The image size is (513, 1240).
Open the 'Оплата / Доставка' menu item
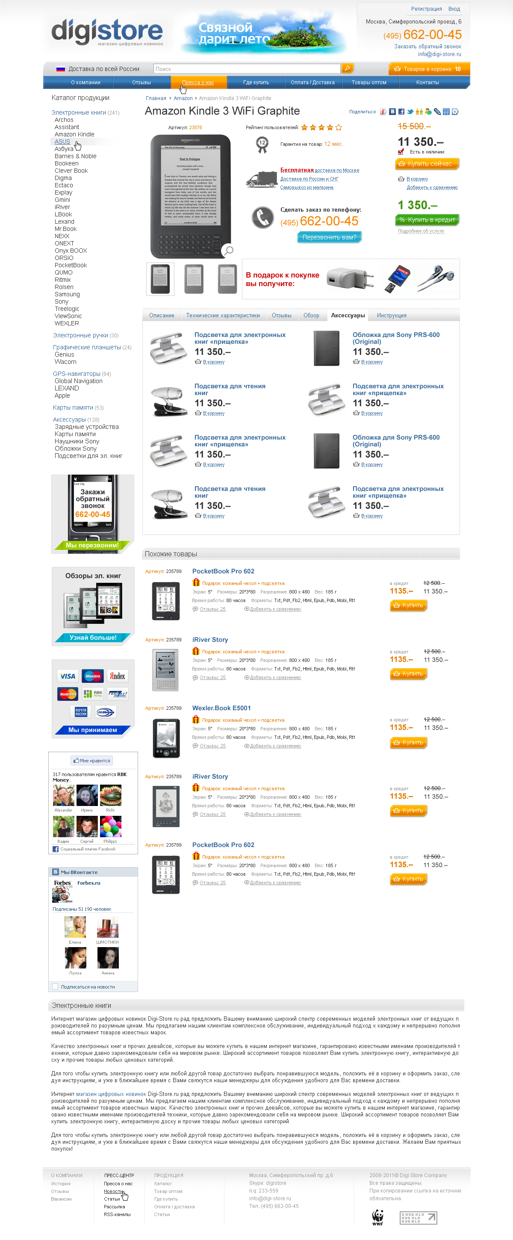pos(313,83)
